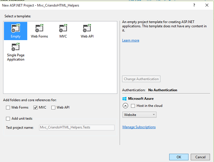Click the Microsoft Azure heading text
This screenshot has height=162, width=214.
[141, 99]
